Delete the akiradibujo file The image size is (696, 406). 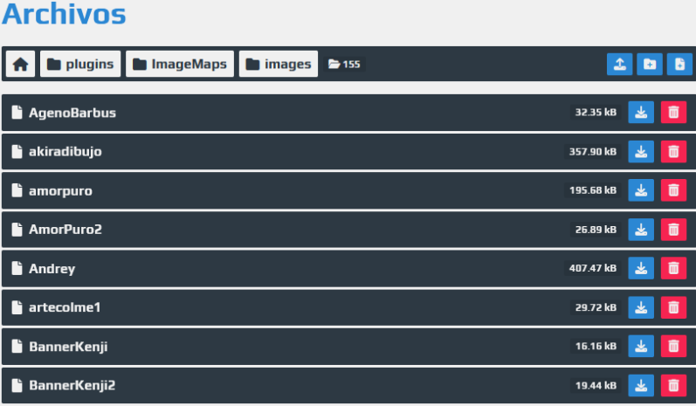point(673,152)
